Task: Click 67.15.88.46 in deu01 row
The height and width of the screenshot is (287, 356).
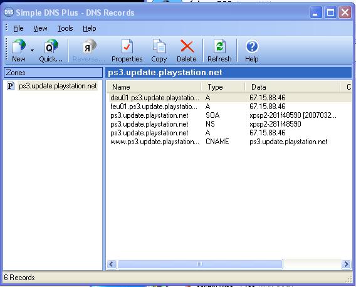Action: click(268, 98)
